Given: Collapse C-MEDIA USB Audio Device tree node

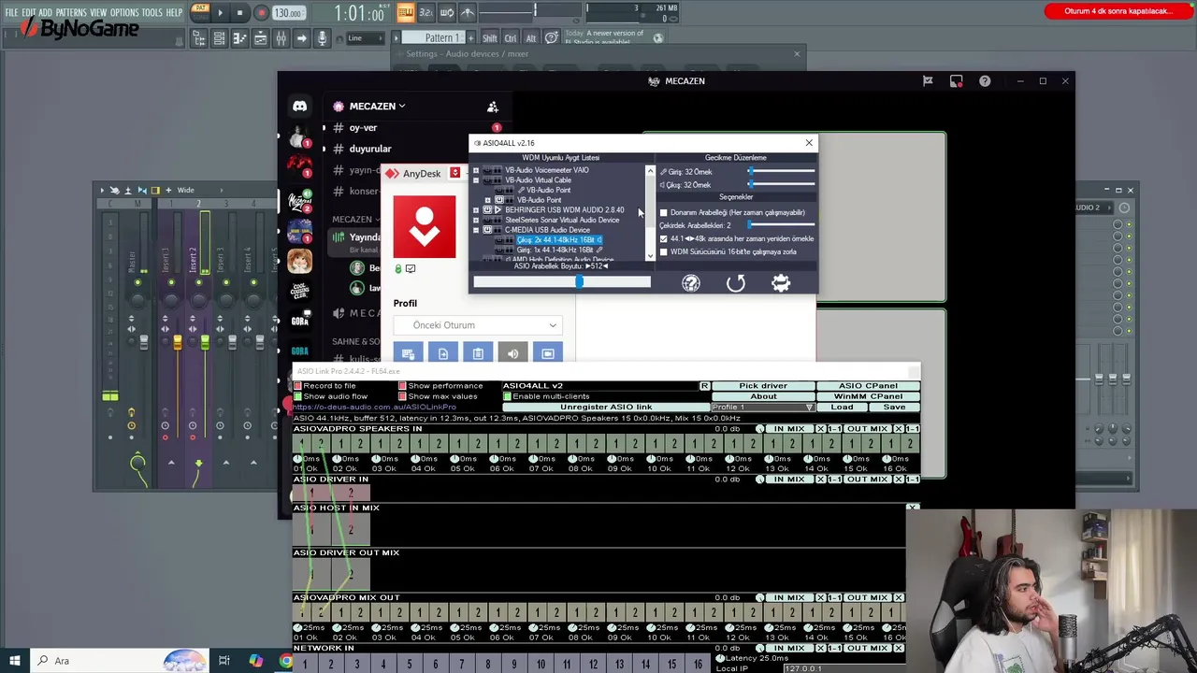Looking at the screenshot, I should click(x=476, y=230).
